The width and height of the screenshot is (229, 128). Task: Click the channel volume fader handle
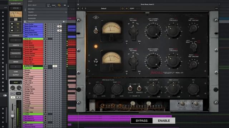click(x=13, y=114)
